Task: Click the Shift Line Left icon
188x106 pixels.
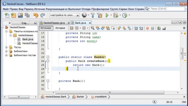Action: click(x=136, y=28)
